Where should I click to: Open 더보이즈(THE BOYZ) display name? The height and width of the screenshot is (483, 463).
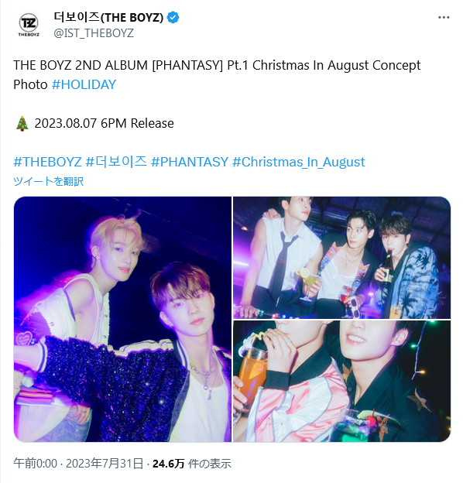[108, 17]
